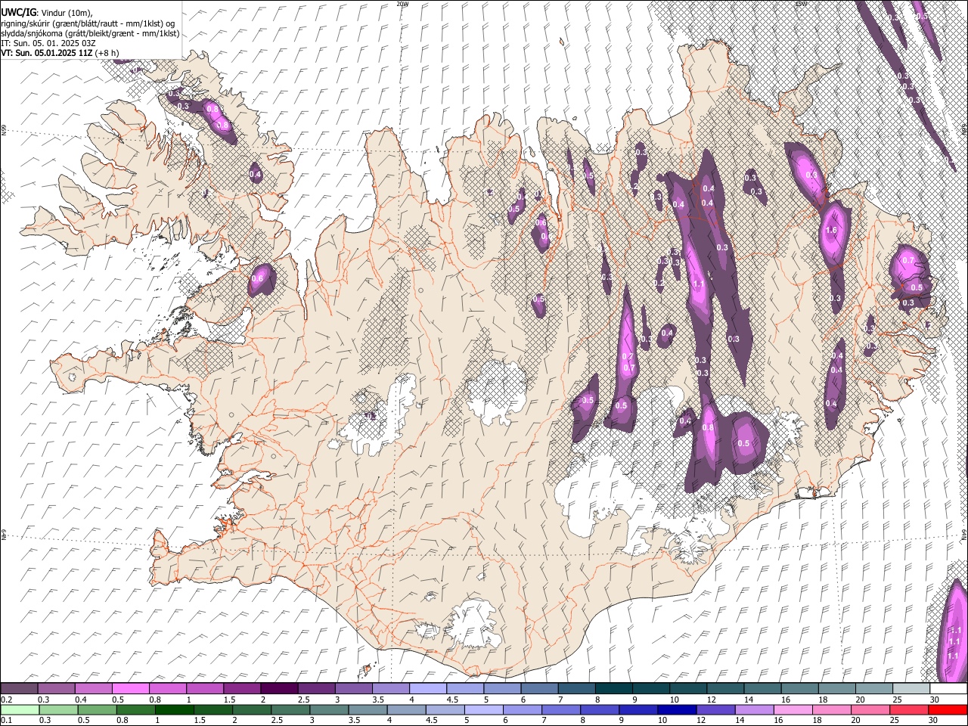Click the deep navy 10–12 rain legend swatch
This screenshot has width=968, height=726.
677,709
